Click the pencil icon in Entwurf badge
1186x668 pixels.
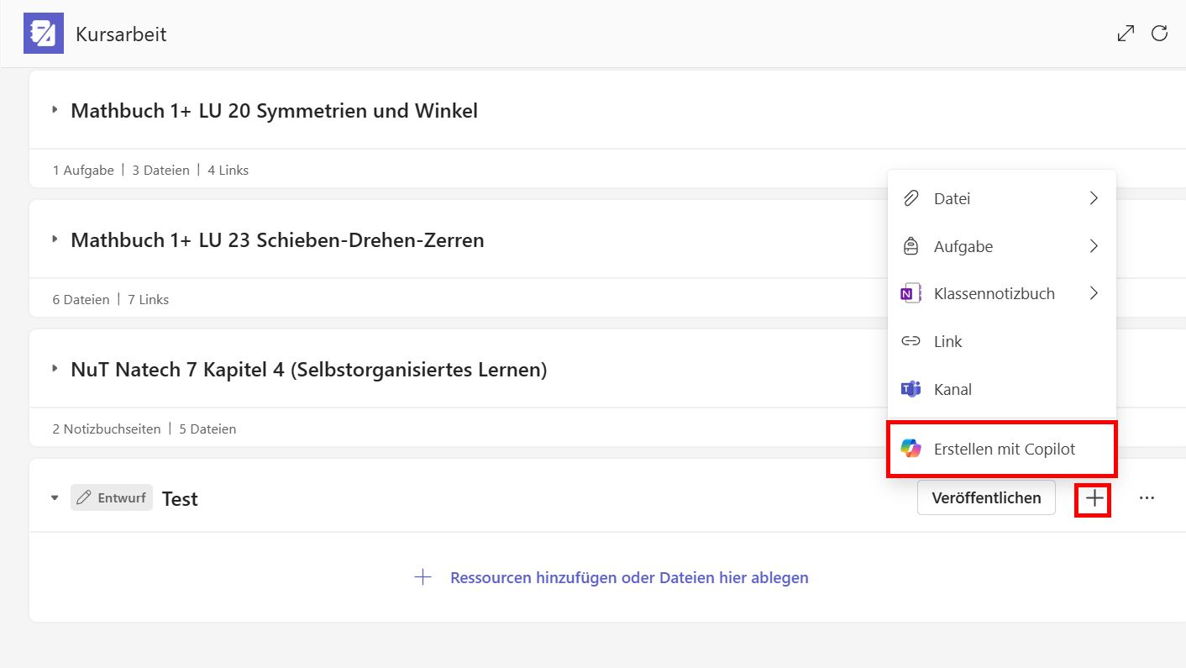click(83, 498)
